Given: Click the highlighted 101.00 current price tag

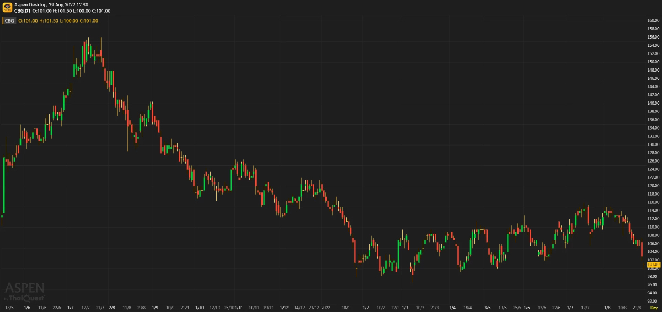Looking at the screenshot, I should (653, 265).
